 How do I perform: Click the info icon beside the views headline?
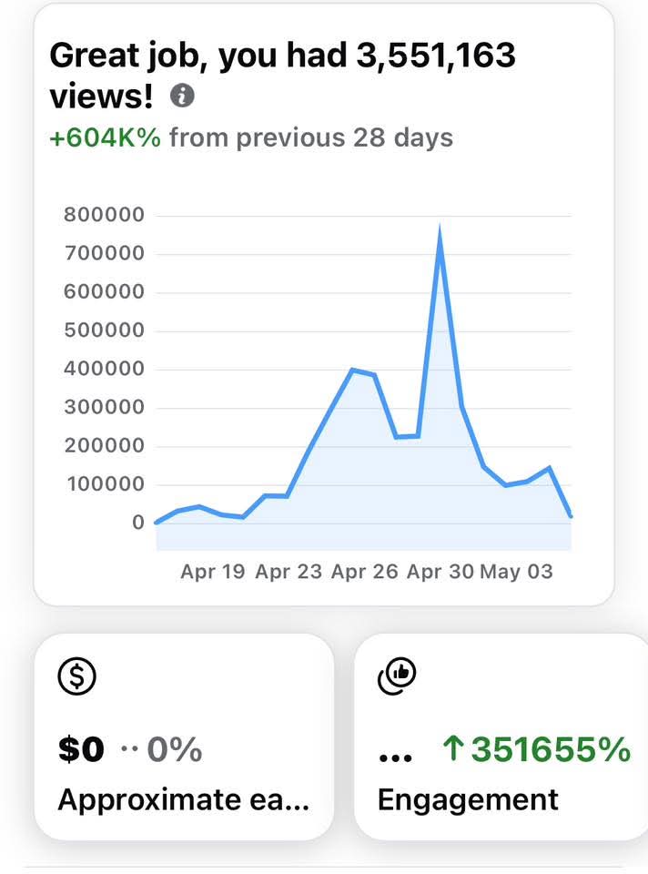[183, 96]
